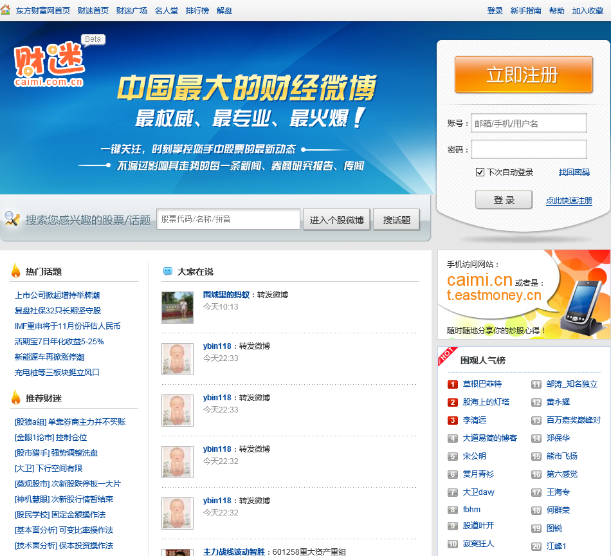611x556 pixels.
Task: Click 点此快速注册 link
Action: pos(569,200)
